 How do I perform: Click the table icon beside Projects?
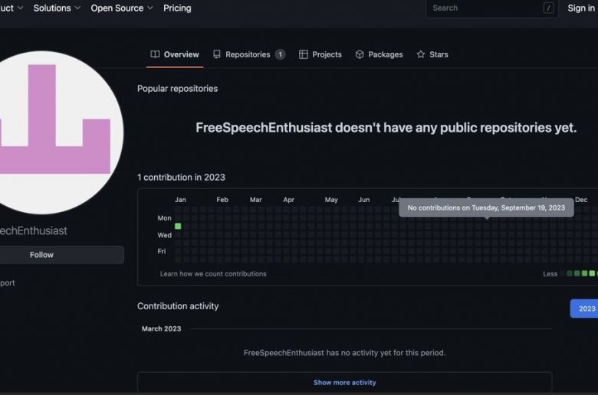(304, 54)
